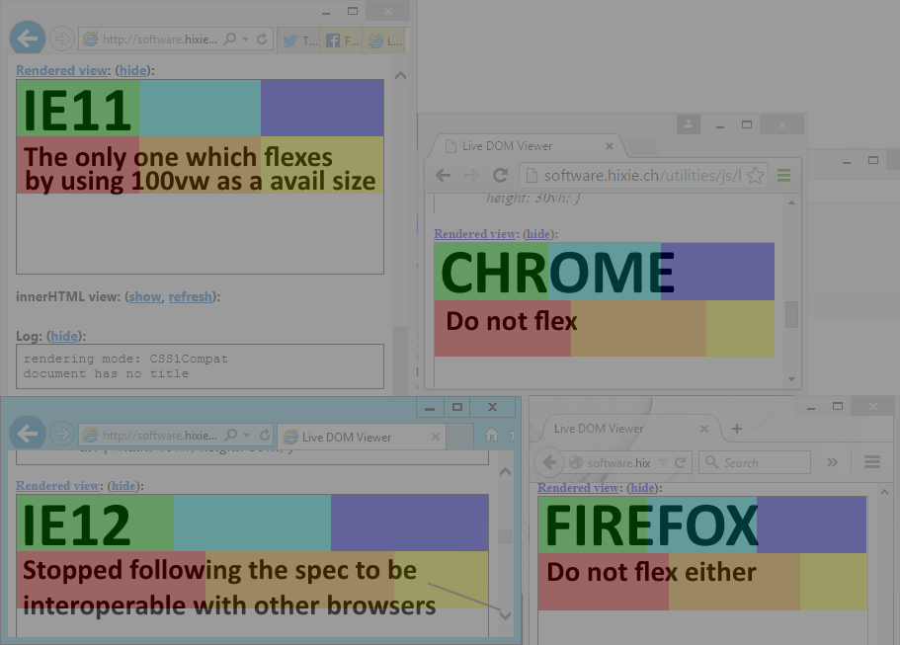The image size is (900, 645).
Task: Focus the IE12 window address bar URL
Action: [x=160, y=435]
